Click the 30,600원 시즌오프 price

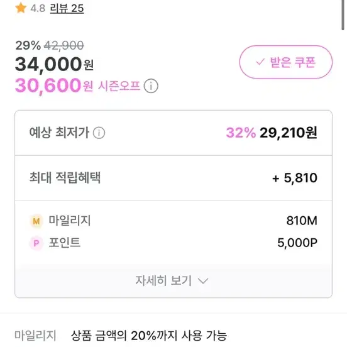54,86
